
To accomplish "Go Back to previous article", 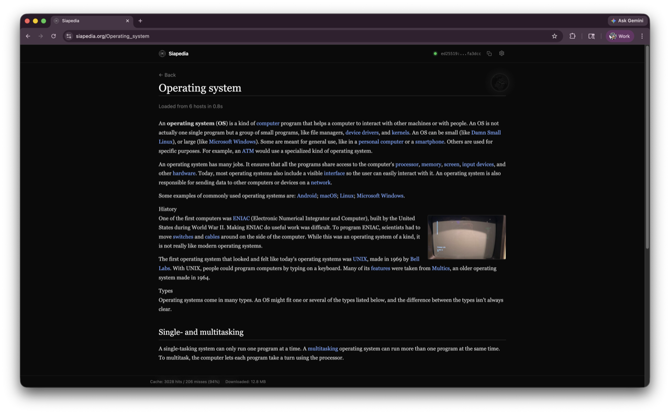I will coord(167,75).
